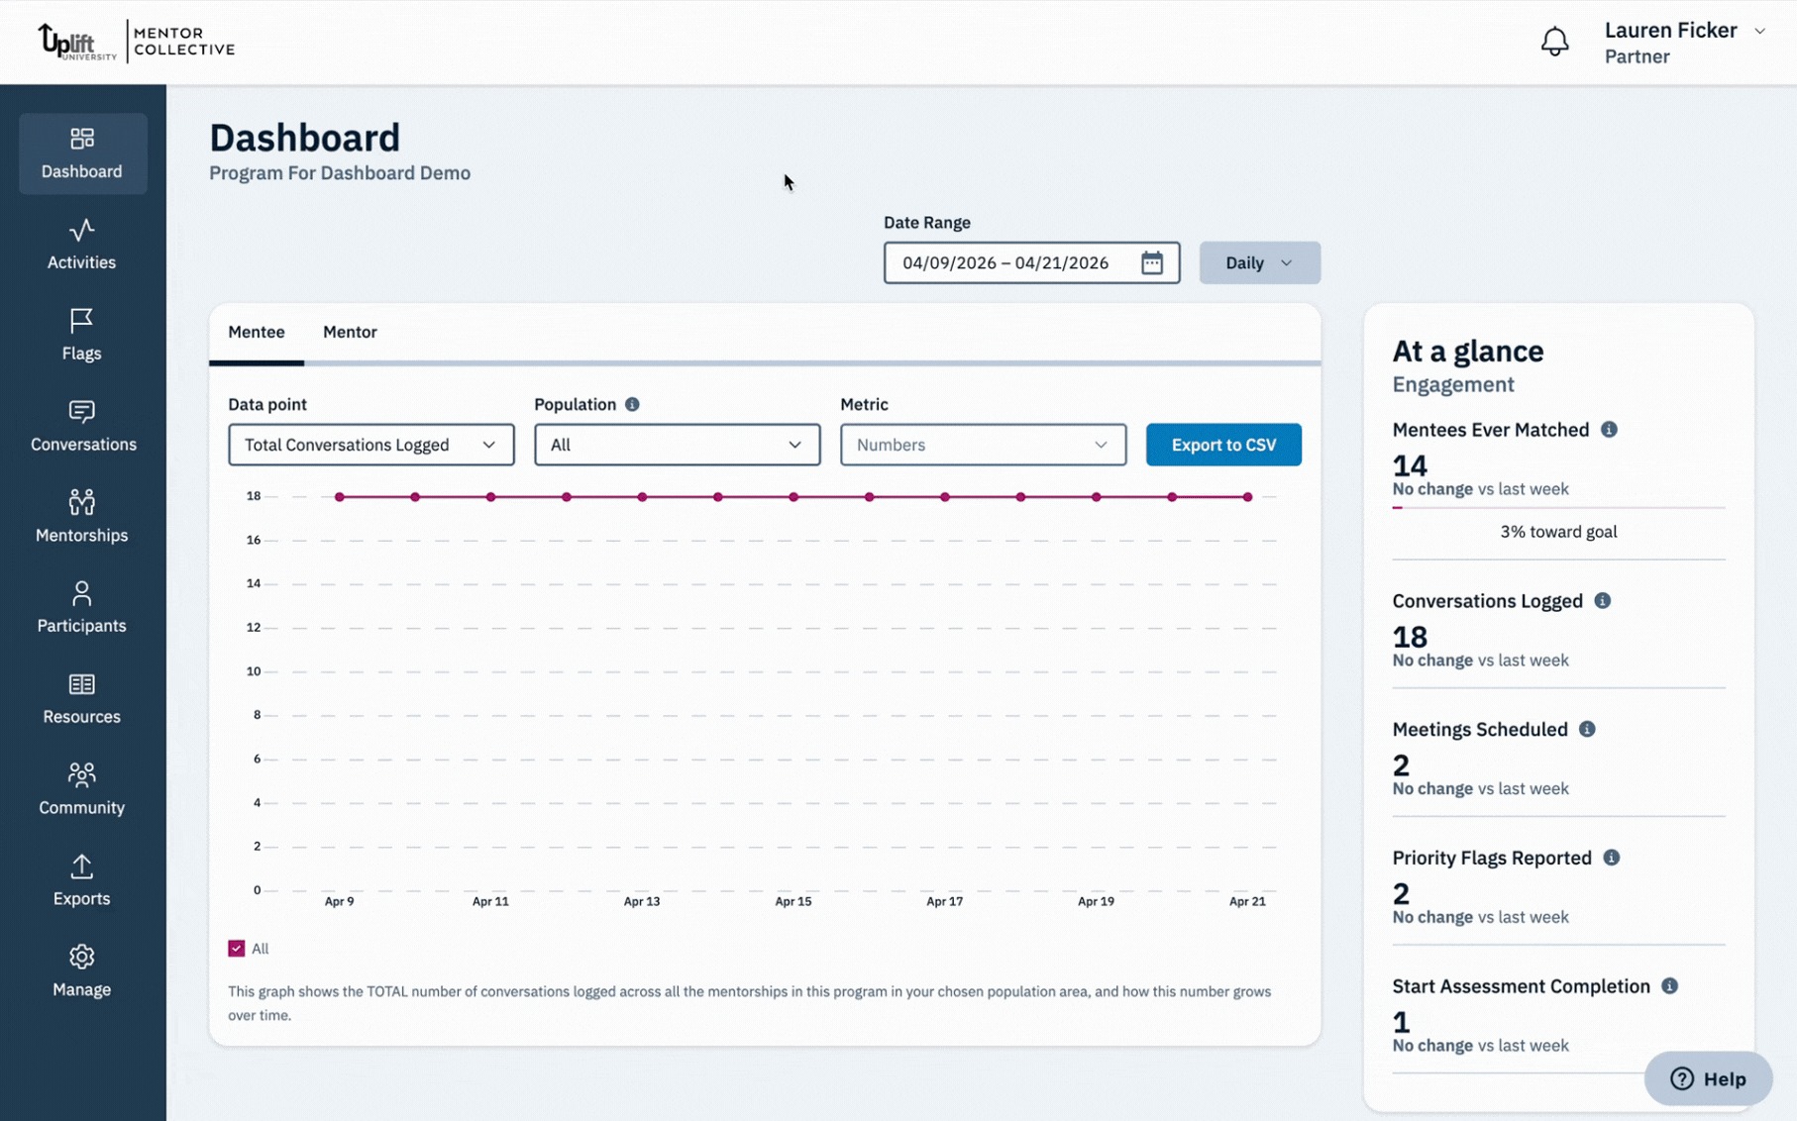
Task: Go to the Flags page
Action: (x=82, y=335)
